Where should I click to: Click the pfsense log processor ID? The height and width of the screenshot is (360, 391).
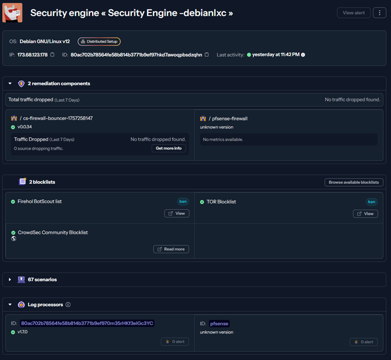click(219, 323)
